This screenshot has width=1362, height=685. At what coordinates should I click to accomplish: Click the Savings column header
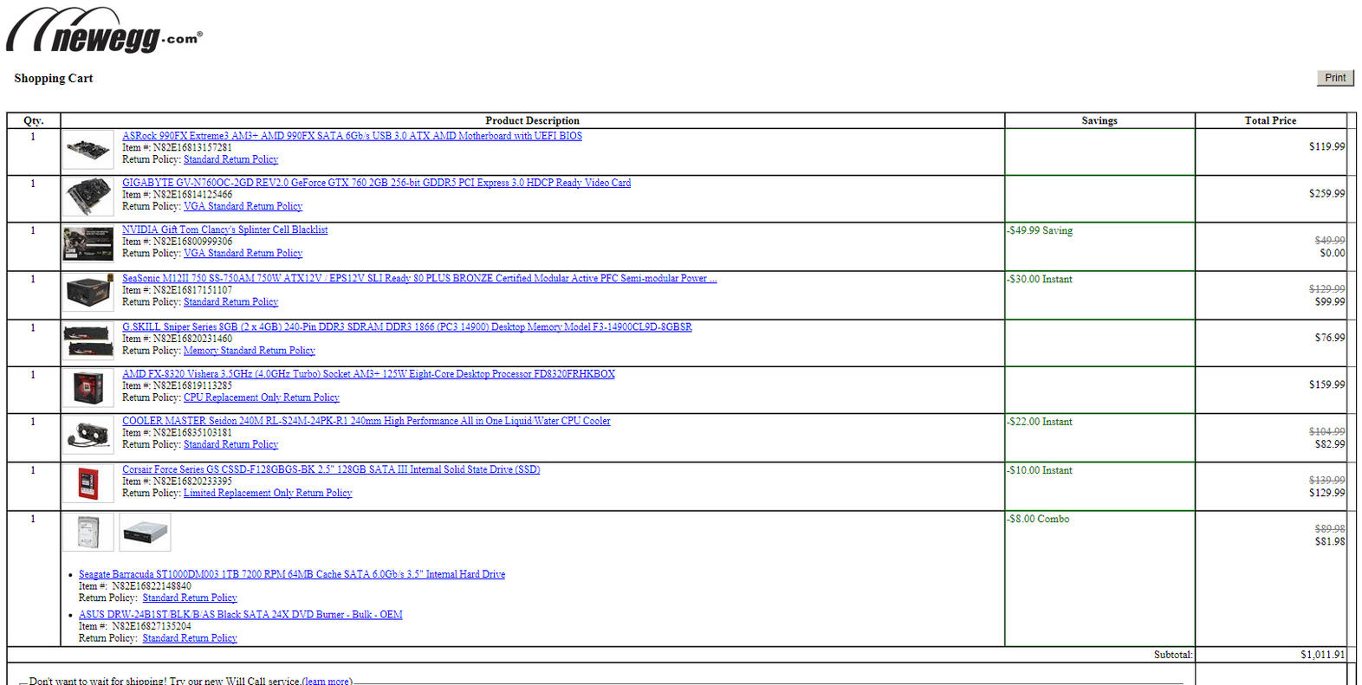pyautogui.click(x=1099, y=120)
